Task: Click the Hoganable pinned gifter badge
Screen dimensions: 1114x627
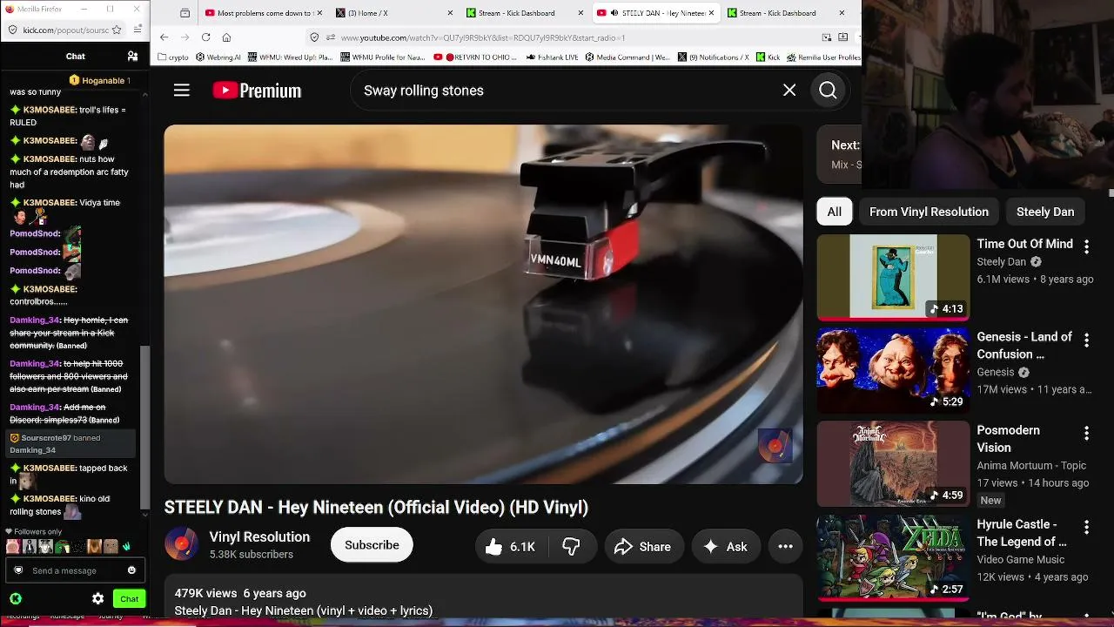Action: (100, 80)
